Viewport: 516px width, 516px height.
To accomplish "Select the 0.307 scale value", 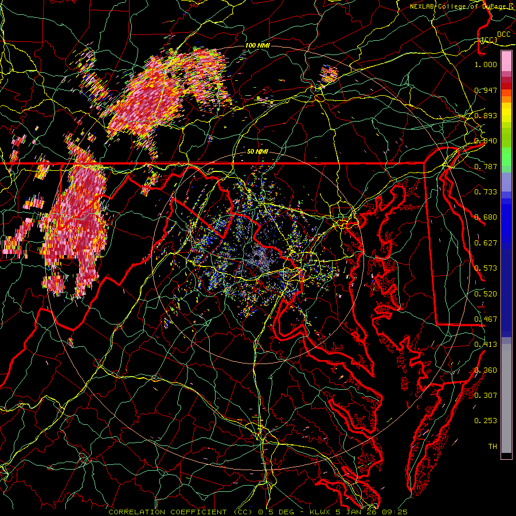I will 486,396.
